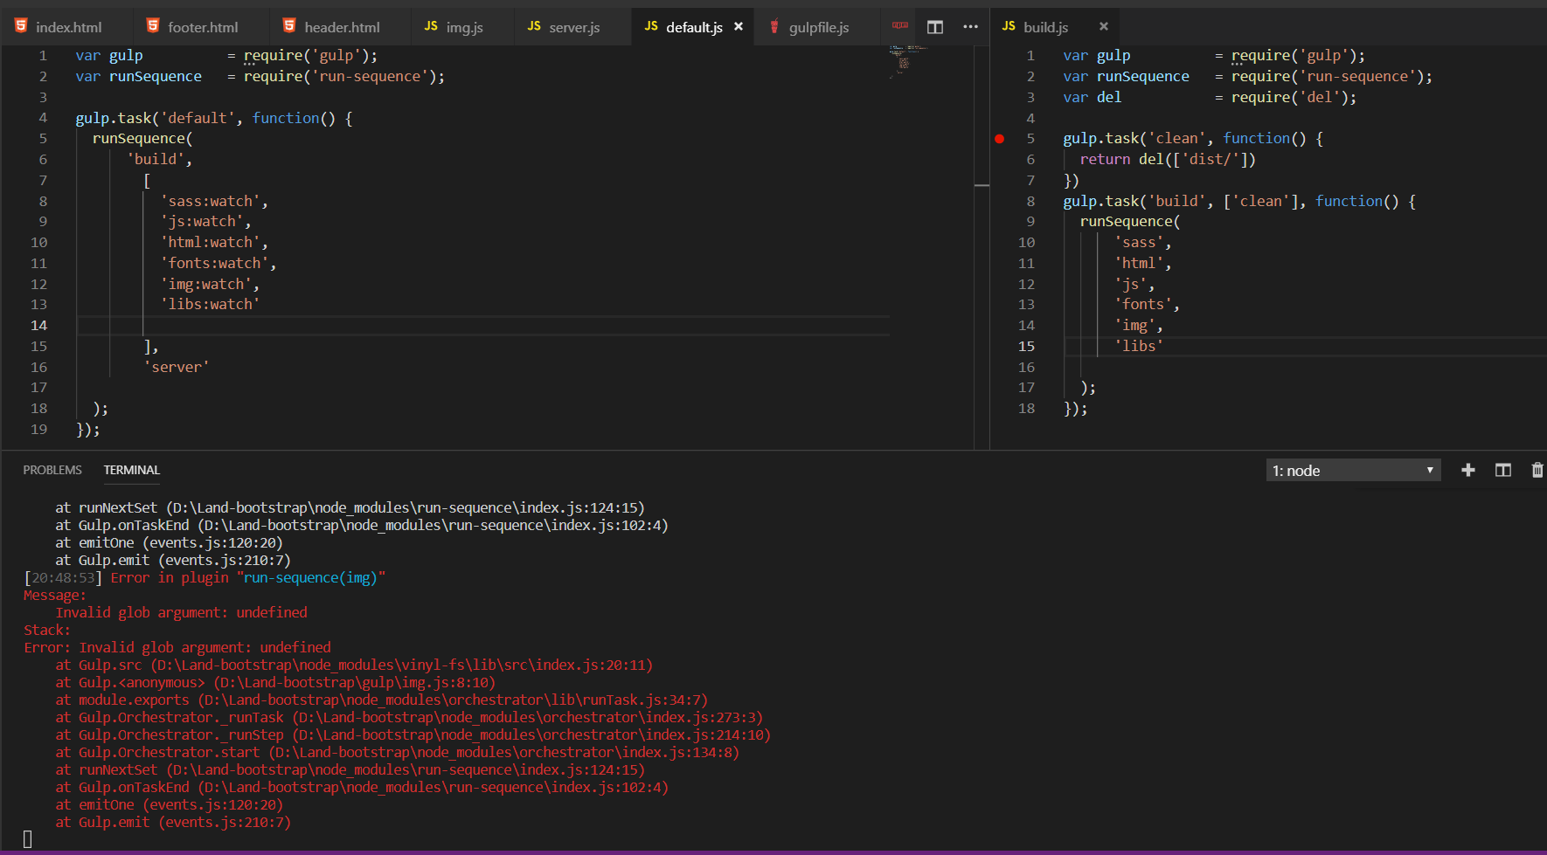Image resolution: width=1547 pixels, height=855 pixels.
Task: Open the index.html editor tab
Action: (66, 27)
